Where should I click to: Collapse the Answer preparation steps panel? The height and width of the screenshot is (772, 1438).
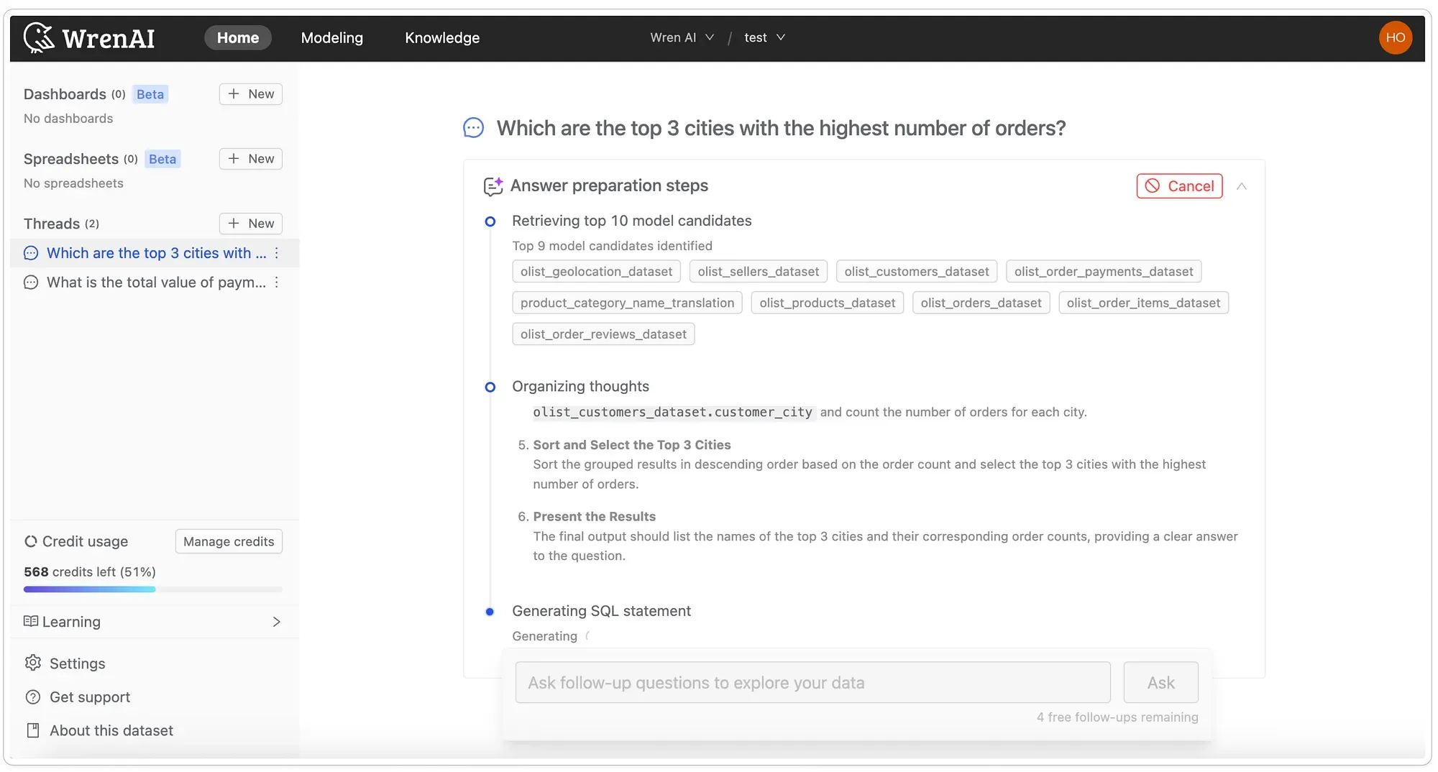point(1242,186)
